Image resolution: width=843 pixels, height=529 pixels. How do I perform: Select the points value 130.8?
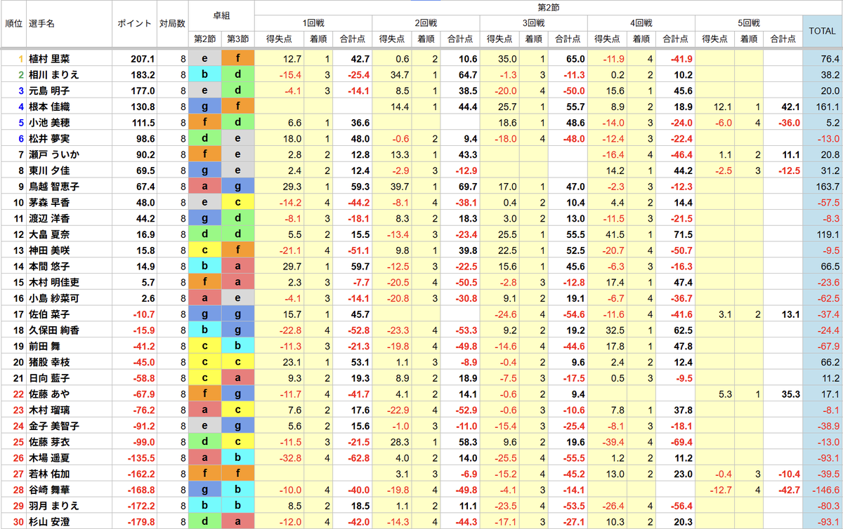[143, 107]
